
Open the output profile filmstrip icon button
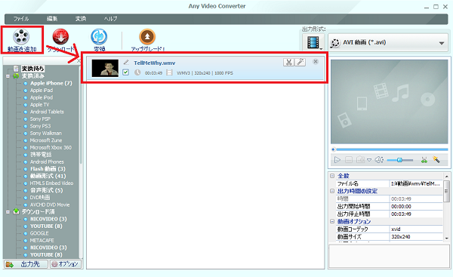click(x=313, y=42)
